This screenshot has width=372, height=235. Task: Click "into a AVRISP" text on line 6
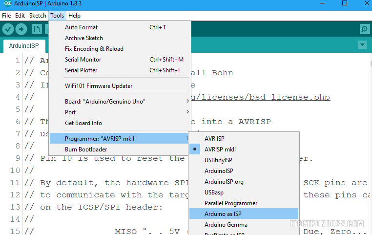236,122
